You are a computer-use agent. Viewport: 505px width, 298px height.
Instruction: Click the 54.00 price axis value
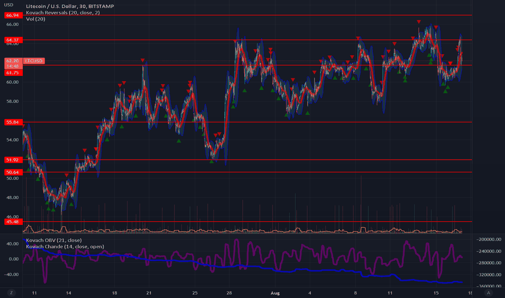pos(12,140)
